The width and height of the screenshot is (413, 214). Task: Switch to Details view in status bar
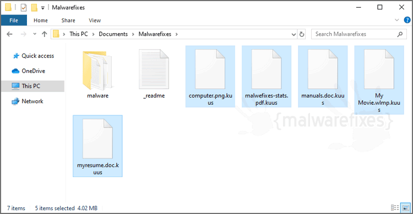(x=395, y=208)
